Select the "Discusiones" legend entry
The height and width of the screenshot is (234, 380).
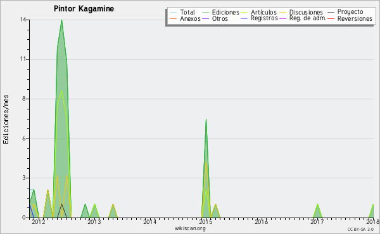(x=301, y=12)
